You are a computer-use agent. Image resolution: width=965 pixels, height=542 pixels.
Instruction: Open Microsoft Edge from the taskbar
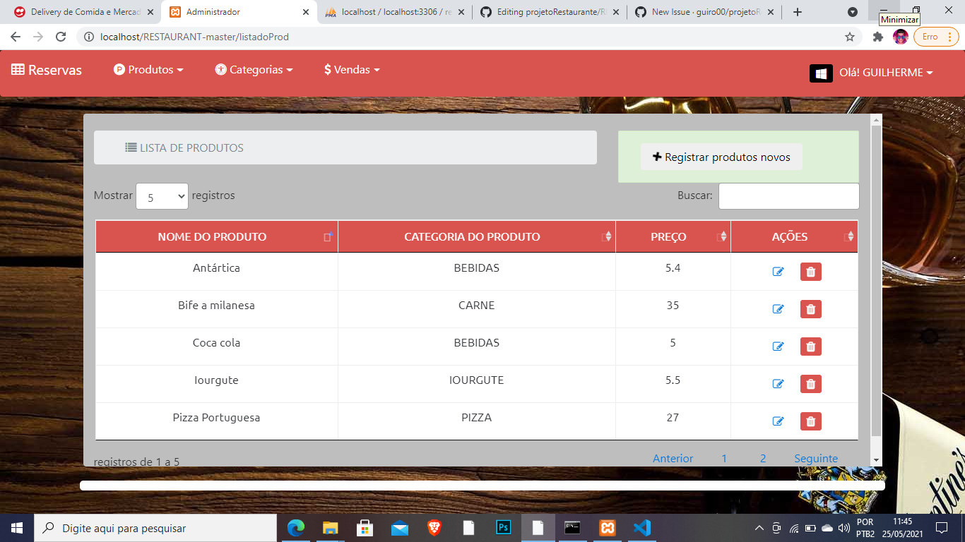[296, 528]
